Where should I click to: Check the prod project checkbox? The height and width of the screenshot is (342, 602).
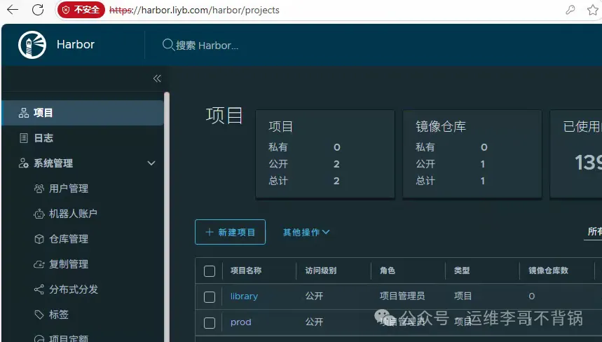210,322
